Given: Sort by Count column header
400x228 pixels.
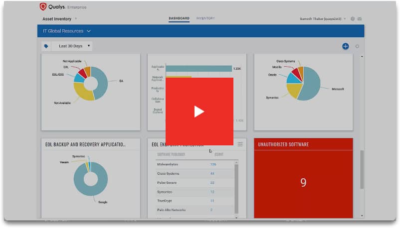Looking at the screenshot, I should (x=219, y=154).
